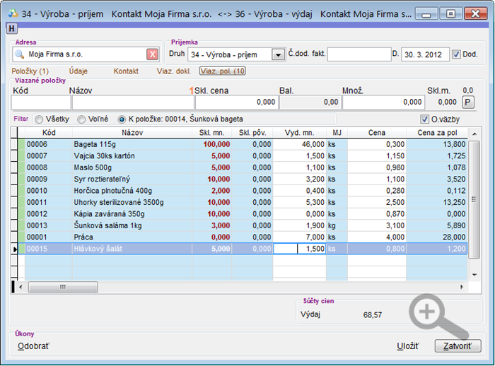Click the Zatvoriť button
Screen dimensions: 495x366
tap(458, 346)
